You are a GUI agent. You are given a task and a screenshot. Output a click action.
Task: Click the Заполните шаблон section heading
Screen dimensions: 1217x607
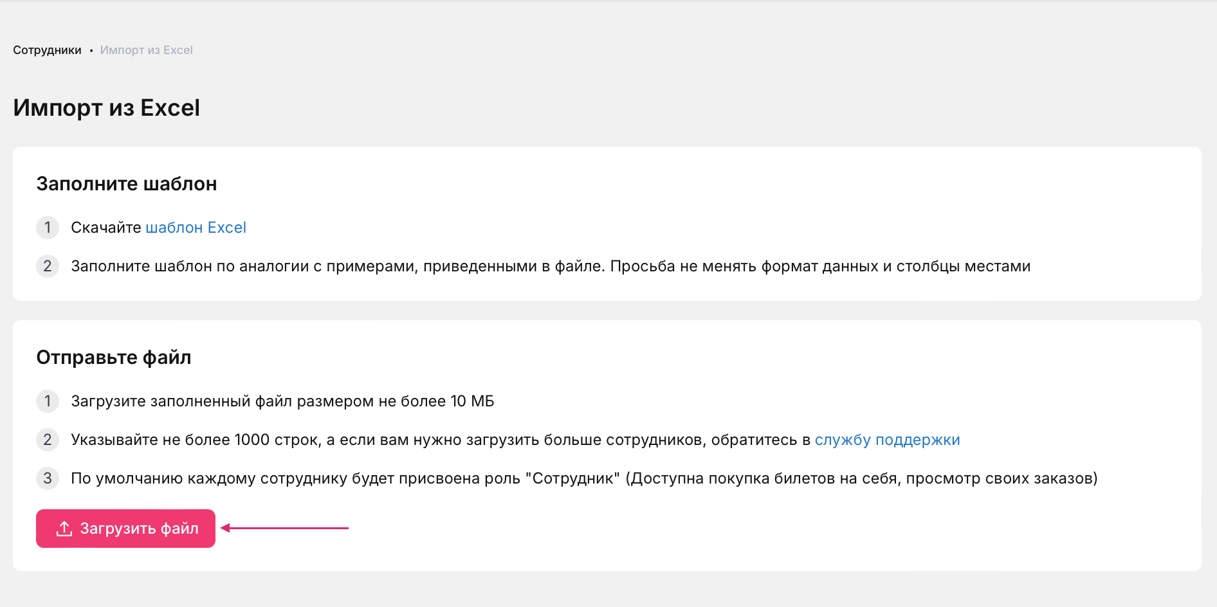pyautogui.click(x=126, y=184)
